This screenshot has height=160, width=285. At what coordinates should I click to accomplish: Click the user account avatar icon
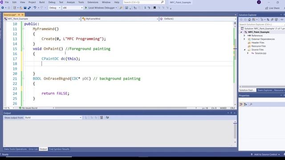(x=259, y=2)
